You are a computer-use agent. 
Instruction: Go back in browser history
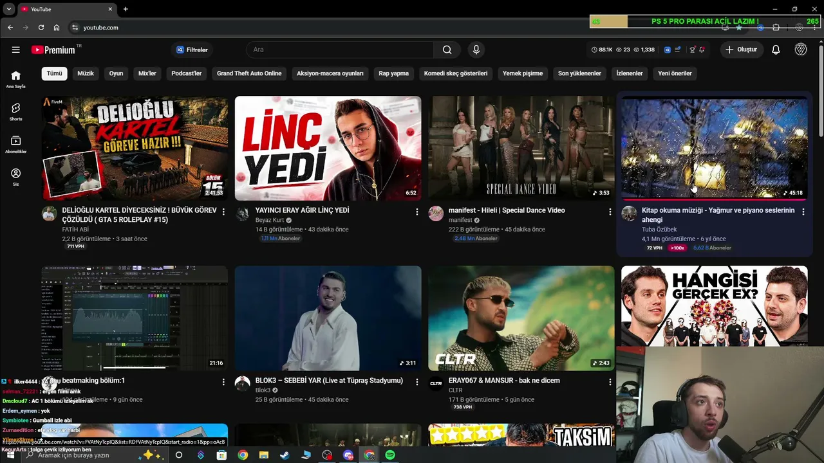(10, 28)
